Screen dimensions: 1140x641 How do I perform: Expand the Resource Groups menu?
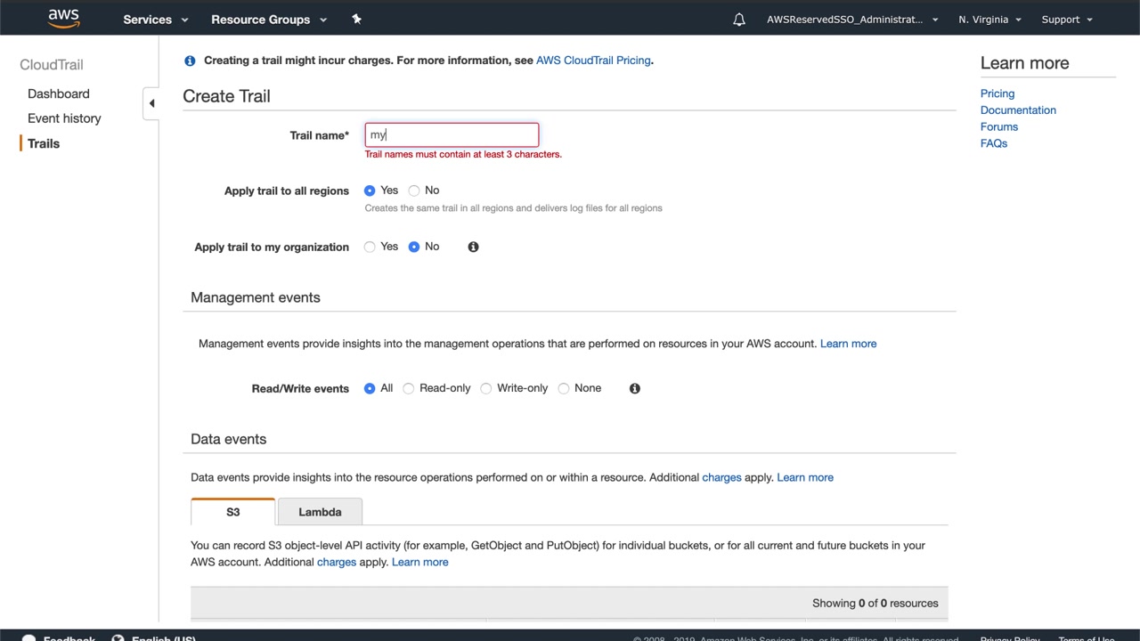pyautogui.click(x=269, y=20)
